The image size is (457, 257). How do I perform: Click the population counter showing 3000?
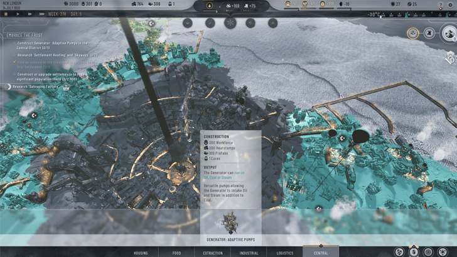pos(71,4)
